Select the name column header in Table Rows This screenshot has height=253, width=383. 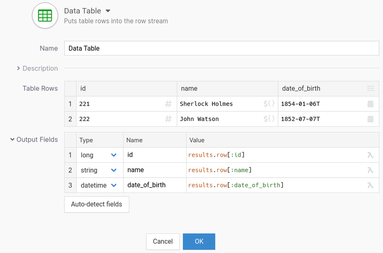click(228, 89)
